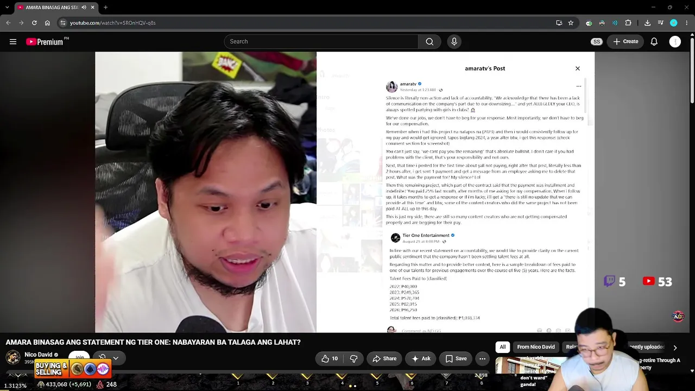
Task: Click the amaratv profile name in post
Action: click(x=408, y=84)
